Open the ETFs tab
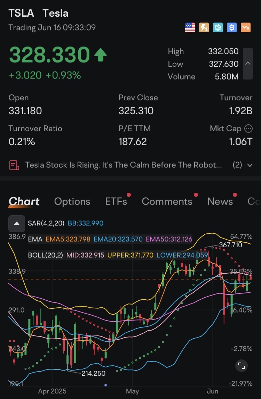 point(116,201)
